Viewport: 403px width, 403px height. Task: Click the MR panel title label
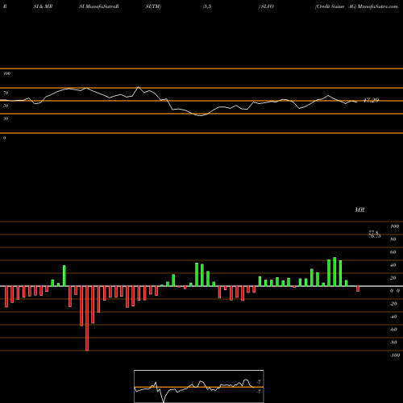click(359, 210)
